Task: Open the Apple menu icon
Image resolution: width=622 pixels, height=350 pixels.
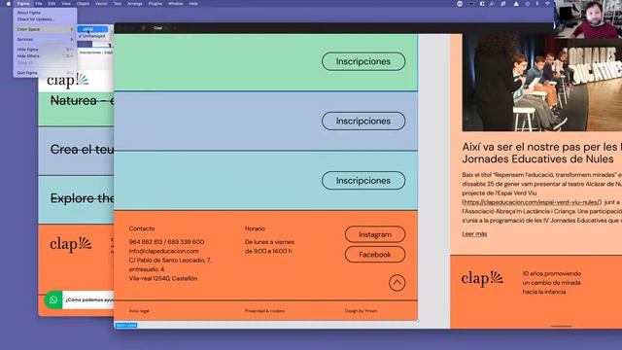Action: [9, 4]
